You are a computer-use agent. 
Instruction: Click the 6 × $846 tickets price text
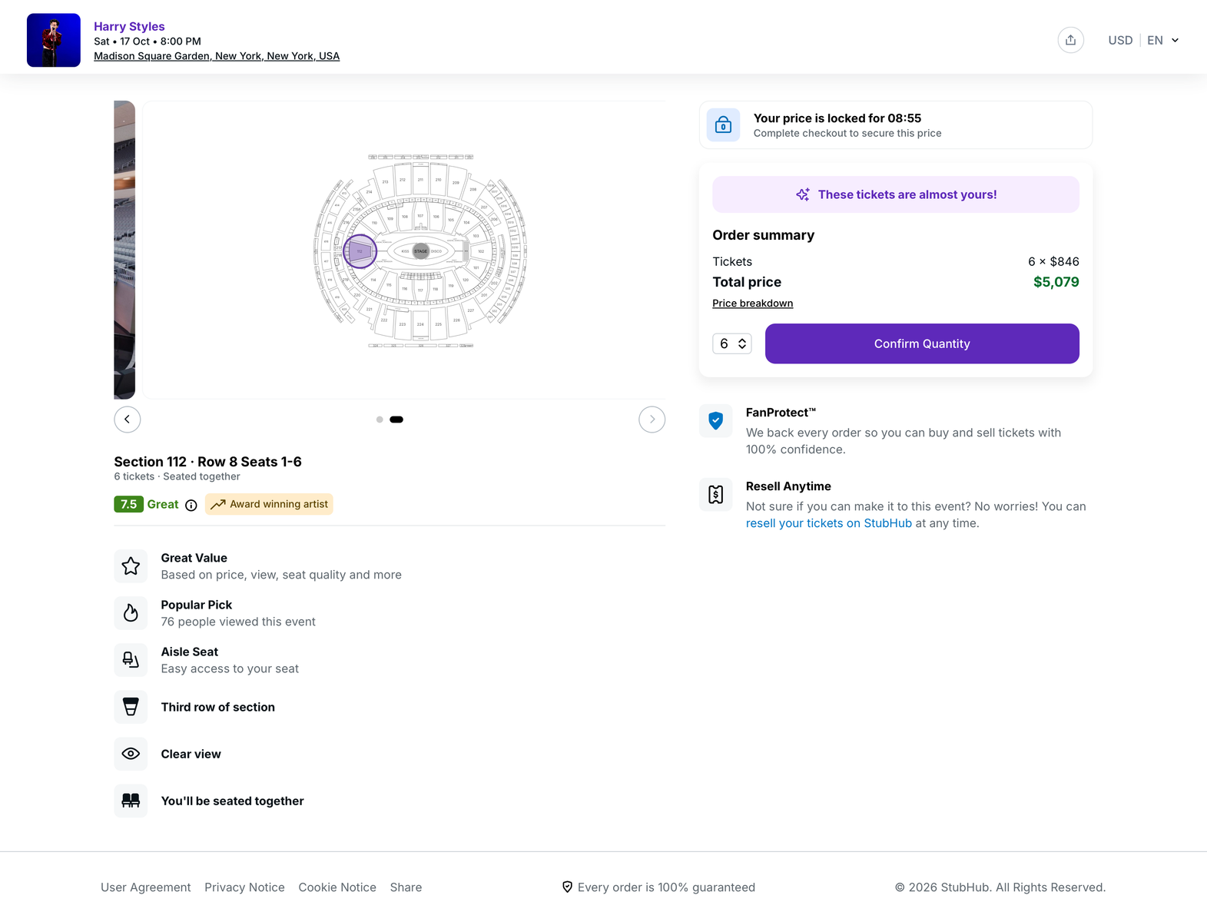pyautogui.click(x=1053, y=262)
